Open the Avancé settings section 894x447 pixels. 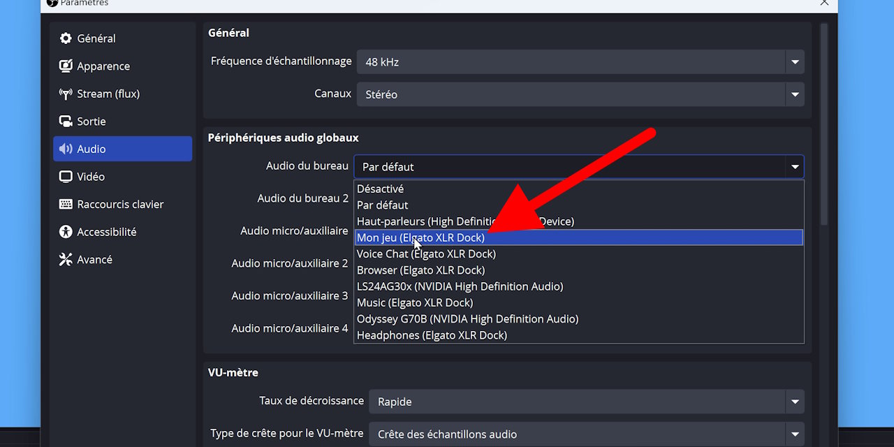(94, 260)
